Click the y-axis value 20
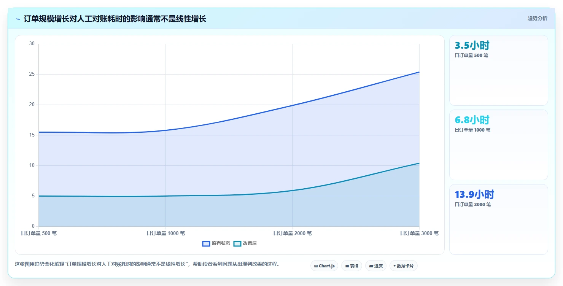 tap(32, 105)
